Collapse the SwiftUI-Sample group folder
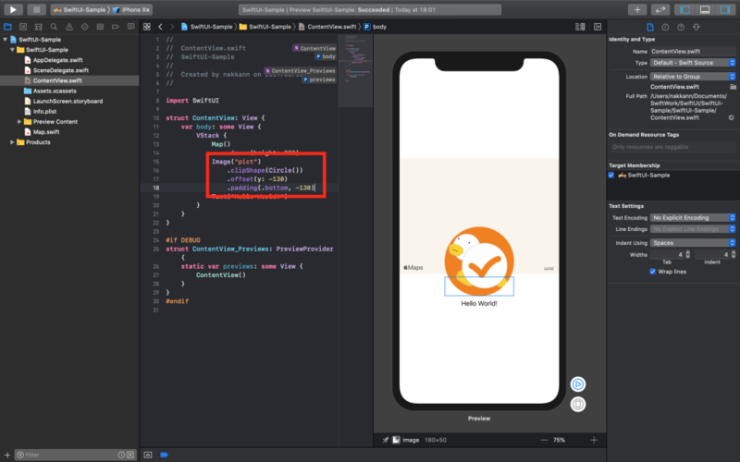 (13, 50)
